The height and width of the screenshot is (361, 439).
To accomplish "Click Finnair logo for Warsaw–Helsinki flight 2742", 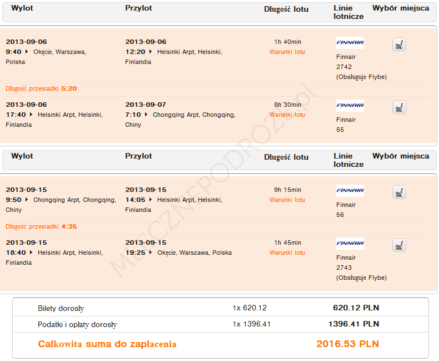I will [350, 43].
